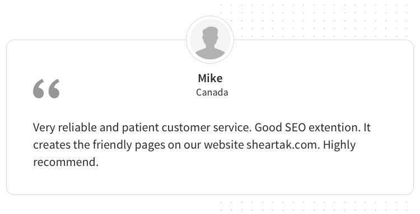Click the word 'It' ending the first line
This screenshot has width=420, height=214.
coord(367,127)
